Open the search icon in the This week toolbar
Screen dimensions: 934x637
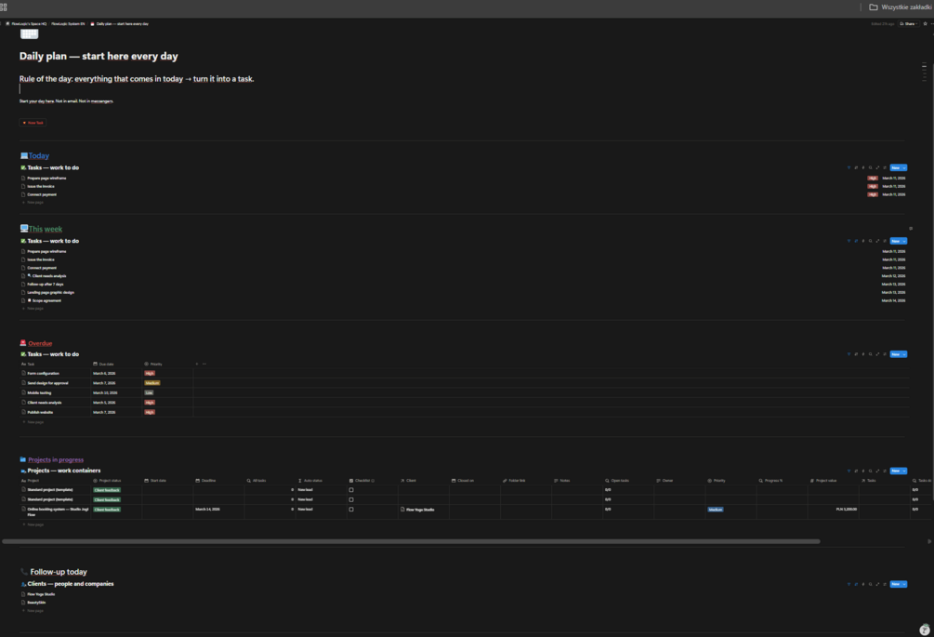[x=870, y=242]
